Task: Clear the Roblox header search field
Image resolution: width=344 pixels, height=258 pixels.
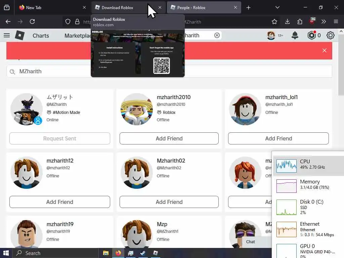Action: [217, 35]
